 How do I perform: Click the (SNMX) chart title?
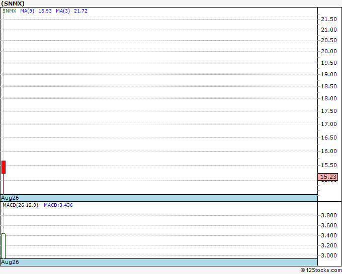[13, 4]
